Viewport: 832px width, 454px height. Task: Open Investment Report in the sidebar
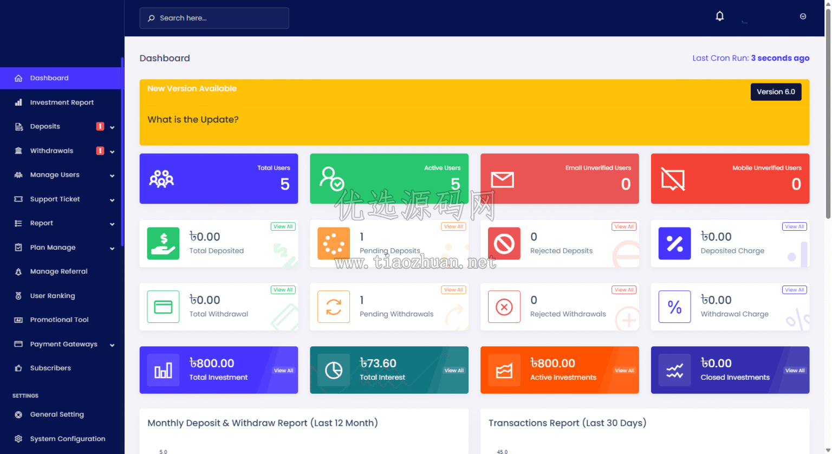tap(62, 102)
